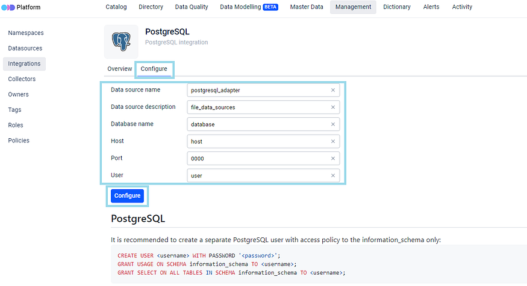Clear the Data source name field
527x286 pixels.
click(x=333, y=90)
